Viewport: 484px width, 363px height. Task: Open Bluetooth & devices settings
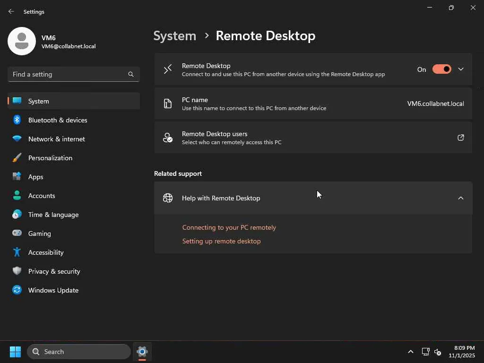click(74, 120)
